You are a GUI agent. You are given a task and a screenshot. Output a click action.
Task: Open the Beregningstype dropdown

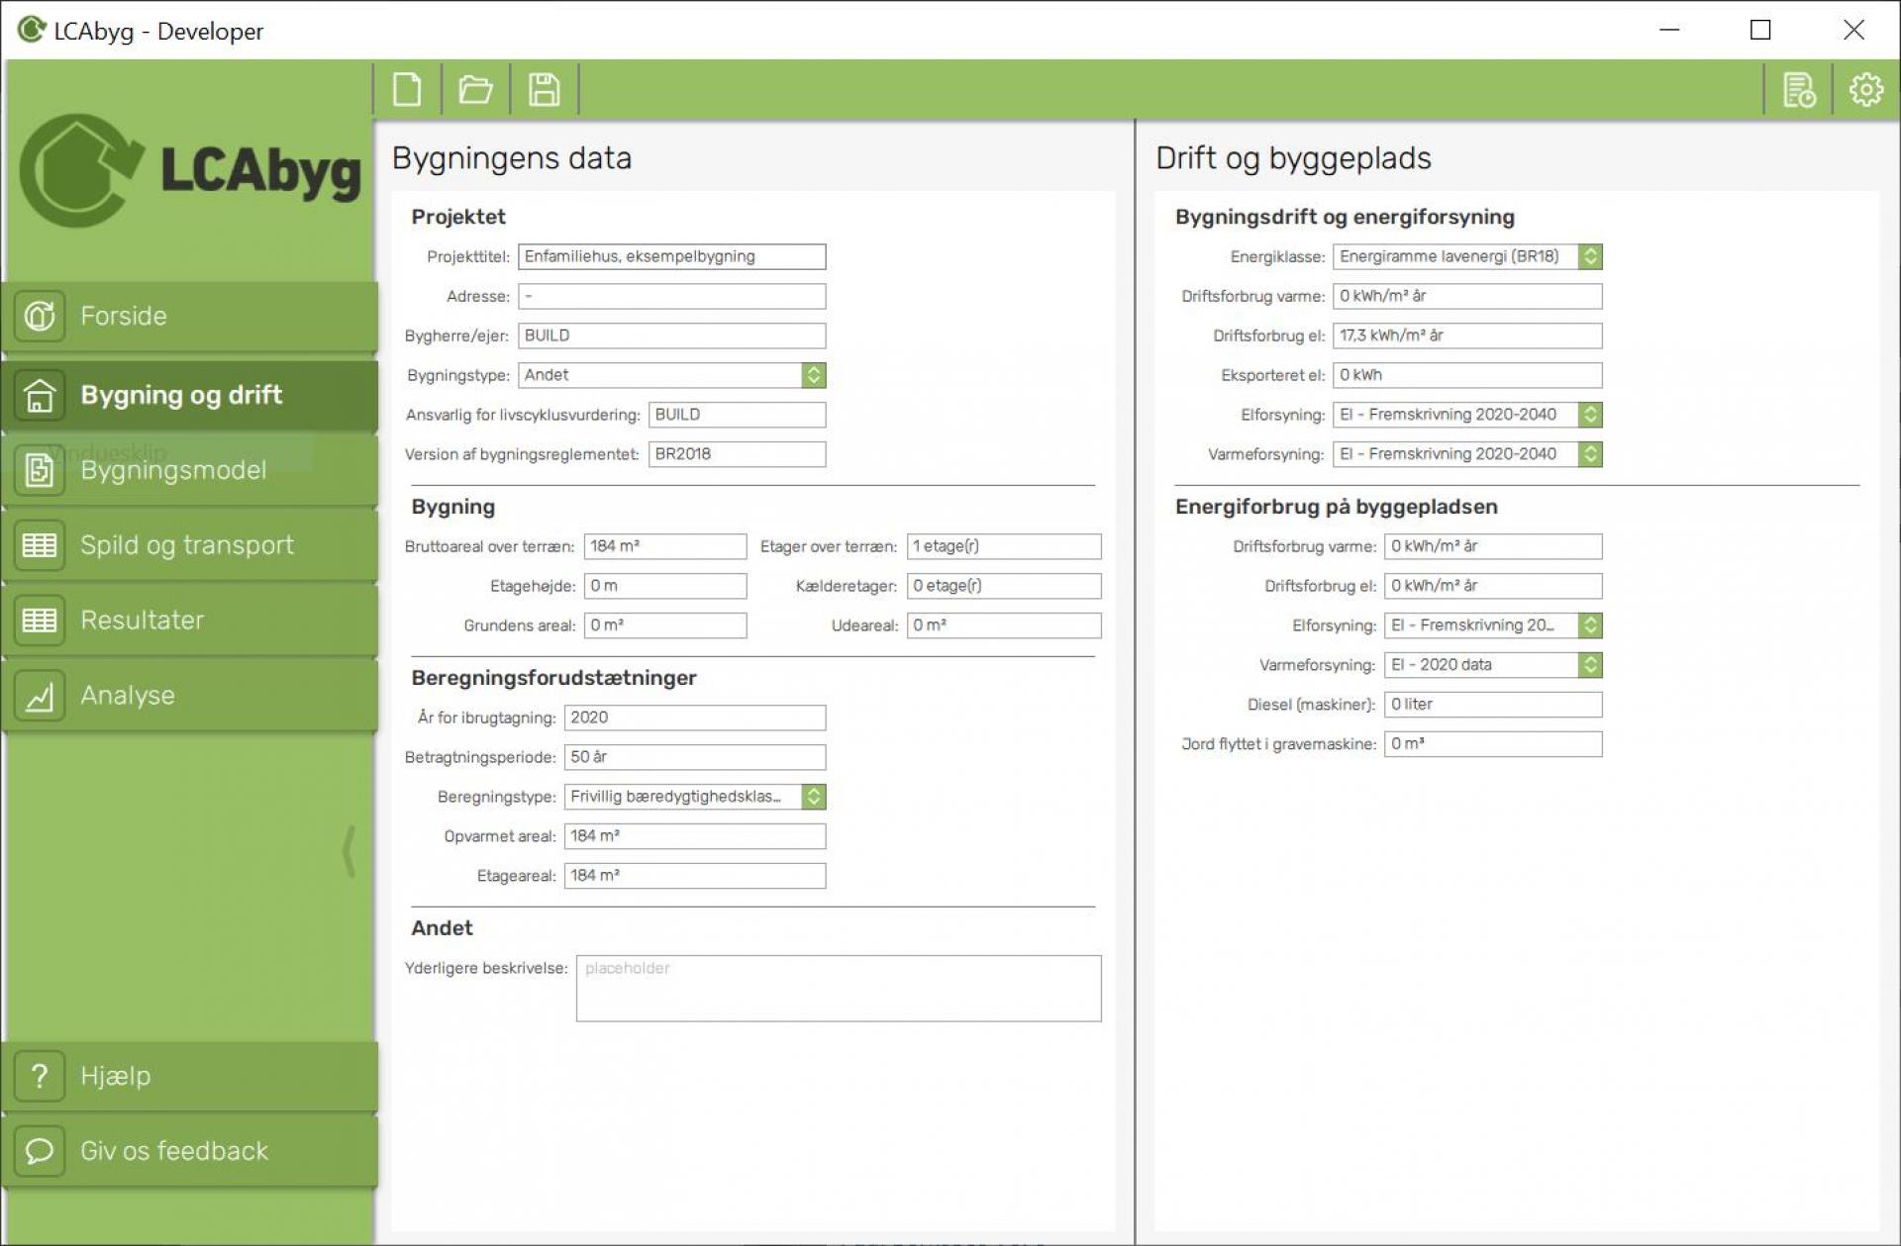(813, 797)
